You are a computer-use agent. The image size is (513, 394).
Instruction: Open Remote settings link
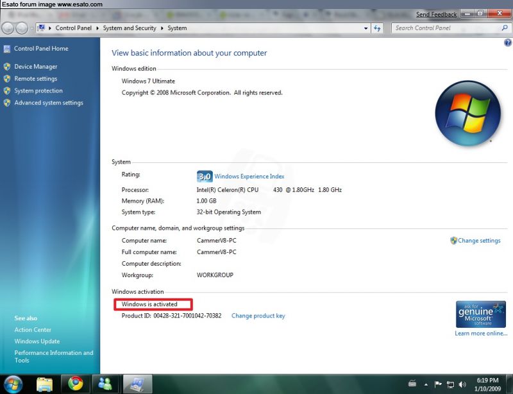tap(36, 78)
